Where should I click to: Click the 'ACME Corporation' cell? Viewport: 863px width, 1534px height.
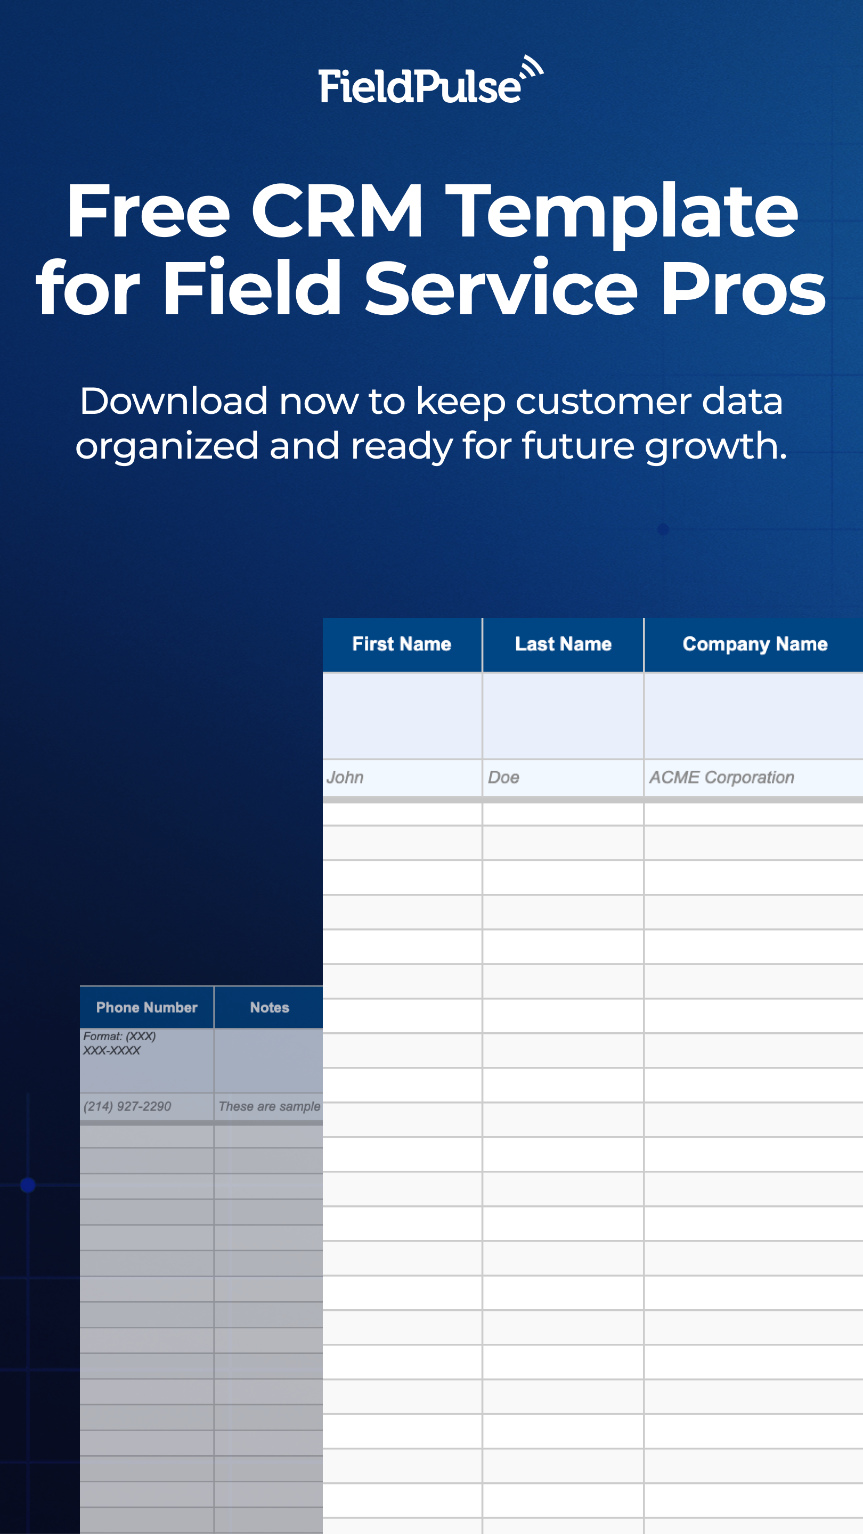coord(754,777)
